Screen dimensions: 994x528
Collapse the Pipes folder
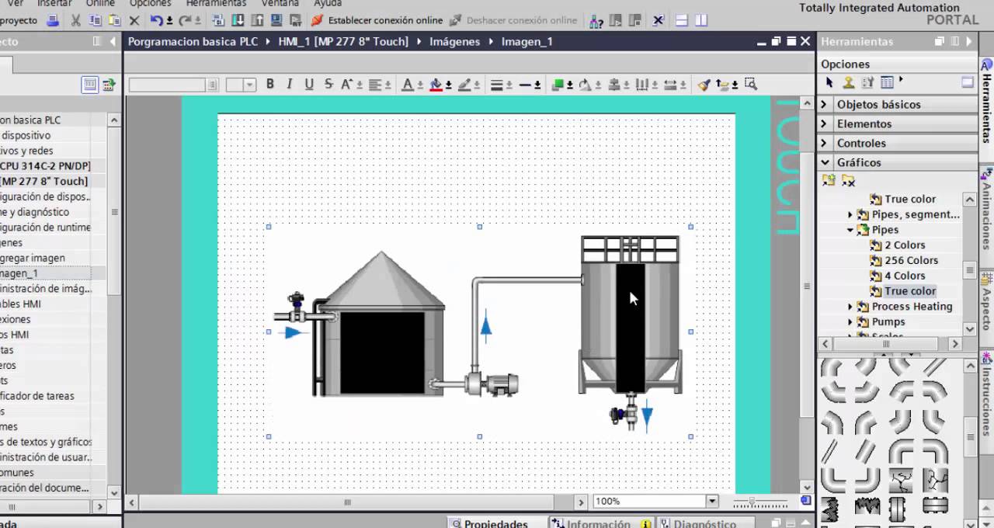850,230
